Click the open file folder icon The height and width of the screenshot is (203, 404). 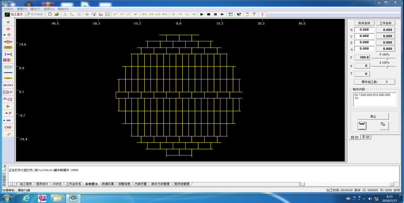[x=57, y=14]
